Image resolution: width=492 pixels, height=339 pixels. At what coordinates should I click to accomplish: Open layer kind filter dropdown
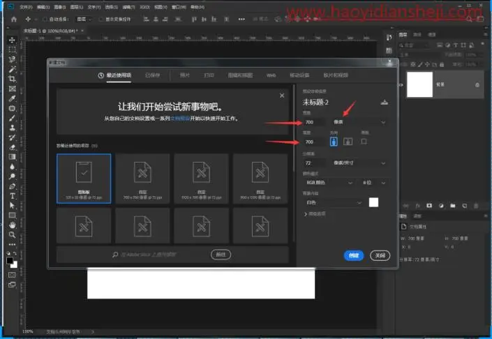pos(414,45)
